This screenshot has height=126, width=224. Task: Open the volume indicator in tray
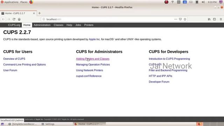(203, 2)
